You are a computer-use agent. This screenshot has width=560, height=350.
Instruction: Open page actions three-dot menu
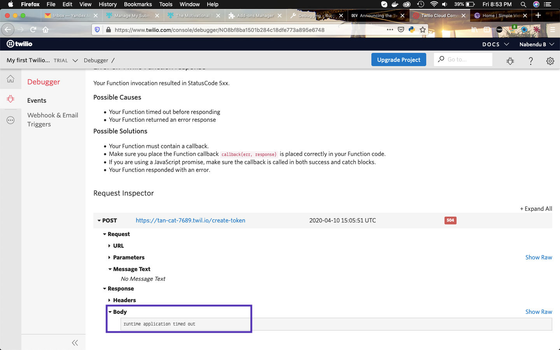tap(390, 30)
